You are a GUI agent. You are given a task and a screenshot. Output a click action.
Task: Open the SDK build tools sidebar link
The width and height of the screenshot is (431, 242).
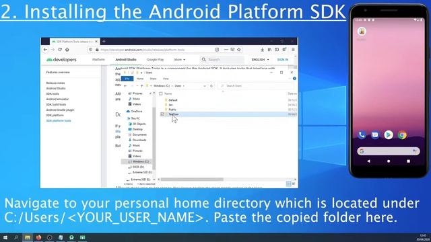56,105
